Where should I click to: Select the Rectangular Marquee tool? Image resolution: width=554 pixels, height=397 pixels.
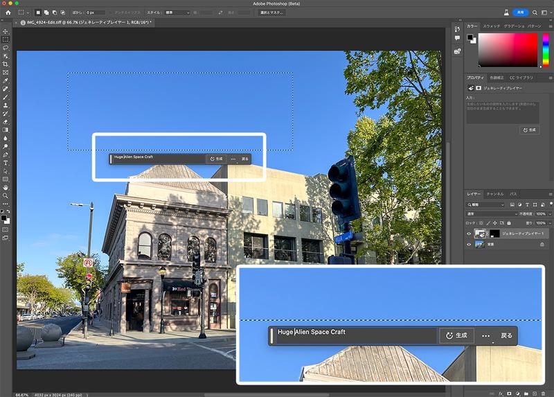[x=6, y=39]
